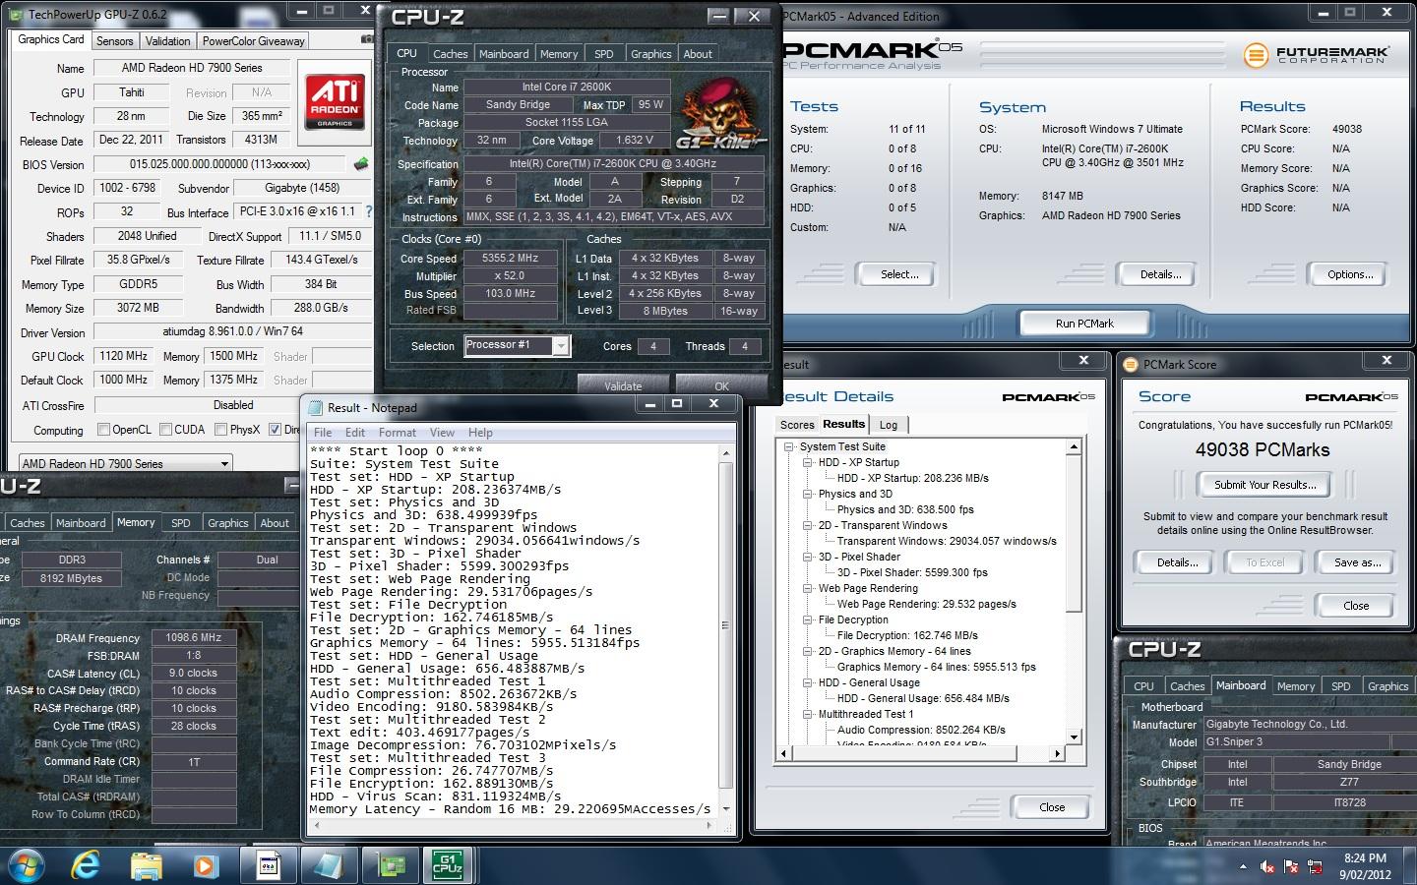Collapse the Physics and 3D node
The height and width of the screenshot is (885, 1417).
coord(808,494)
